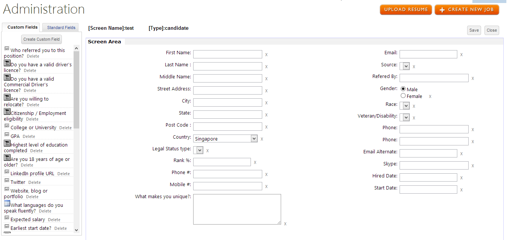Click the icon next to 'Do you have a valid driver's licence?'
This screenshot has height=240, width=509.
click(7, 63)
